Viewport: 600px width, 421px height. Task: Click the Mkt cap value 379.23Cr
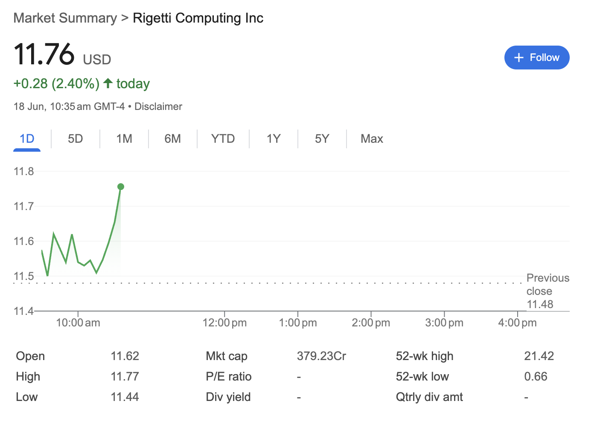(x=322, y=356)
